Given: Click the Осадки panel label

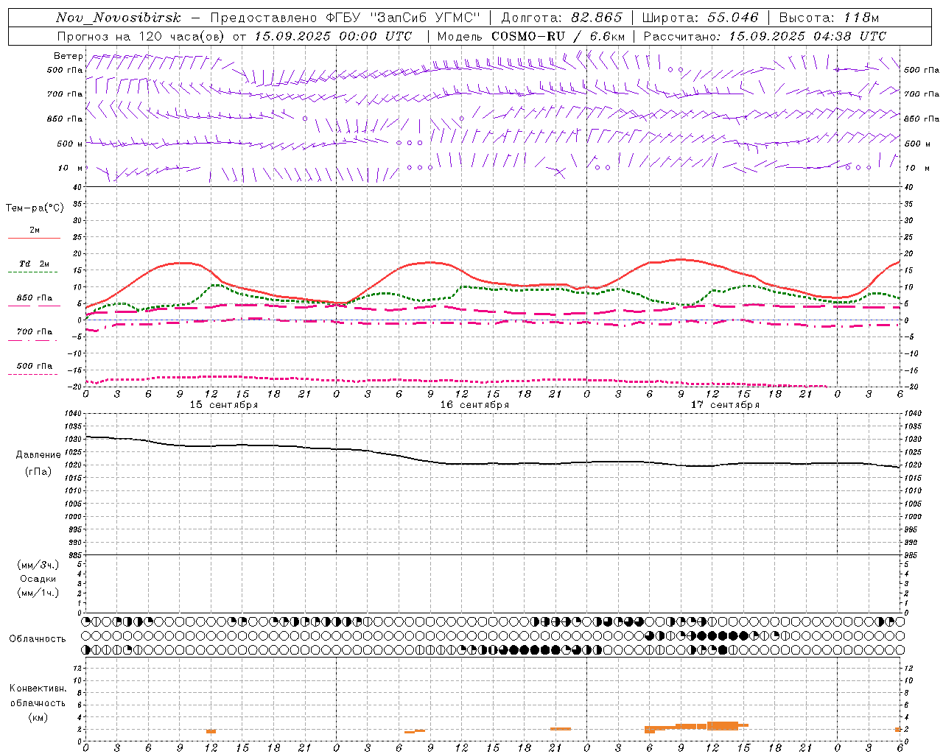Looking at the screenshot, I should click(38, 579).
